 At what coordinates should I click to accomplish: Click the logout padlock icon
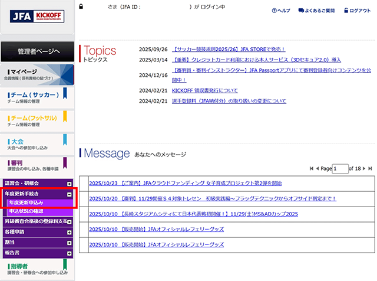coord(345,11)
